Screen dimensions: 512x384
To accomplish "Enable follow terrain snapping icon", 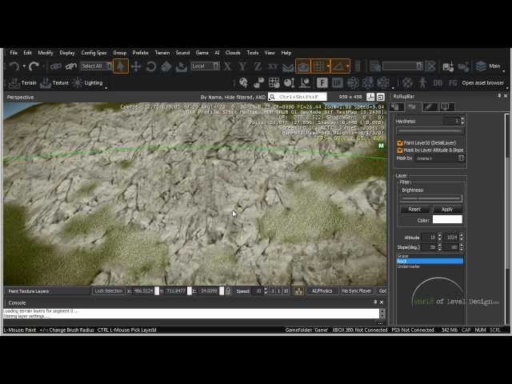I will [288, 67].
